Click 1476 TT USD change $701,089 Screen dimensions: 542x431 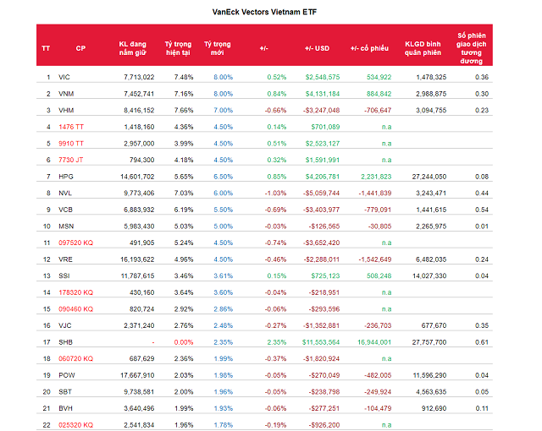point(325,127)
